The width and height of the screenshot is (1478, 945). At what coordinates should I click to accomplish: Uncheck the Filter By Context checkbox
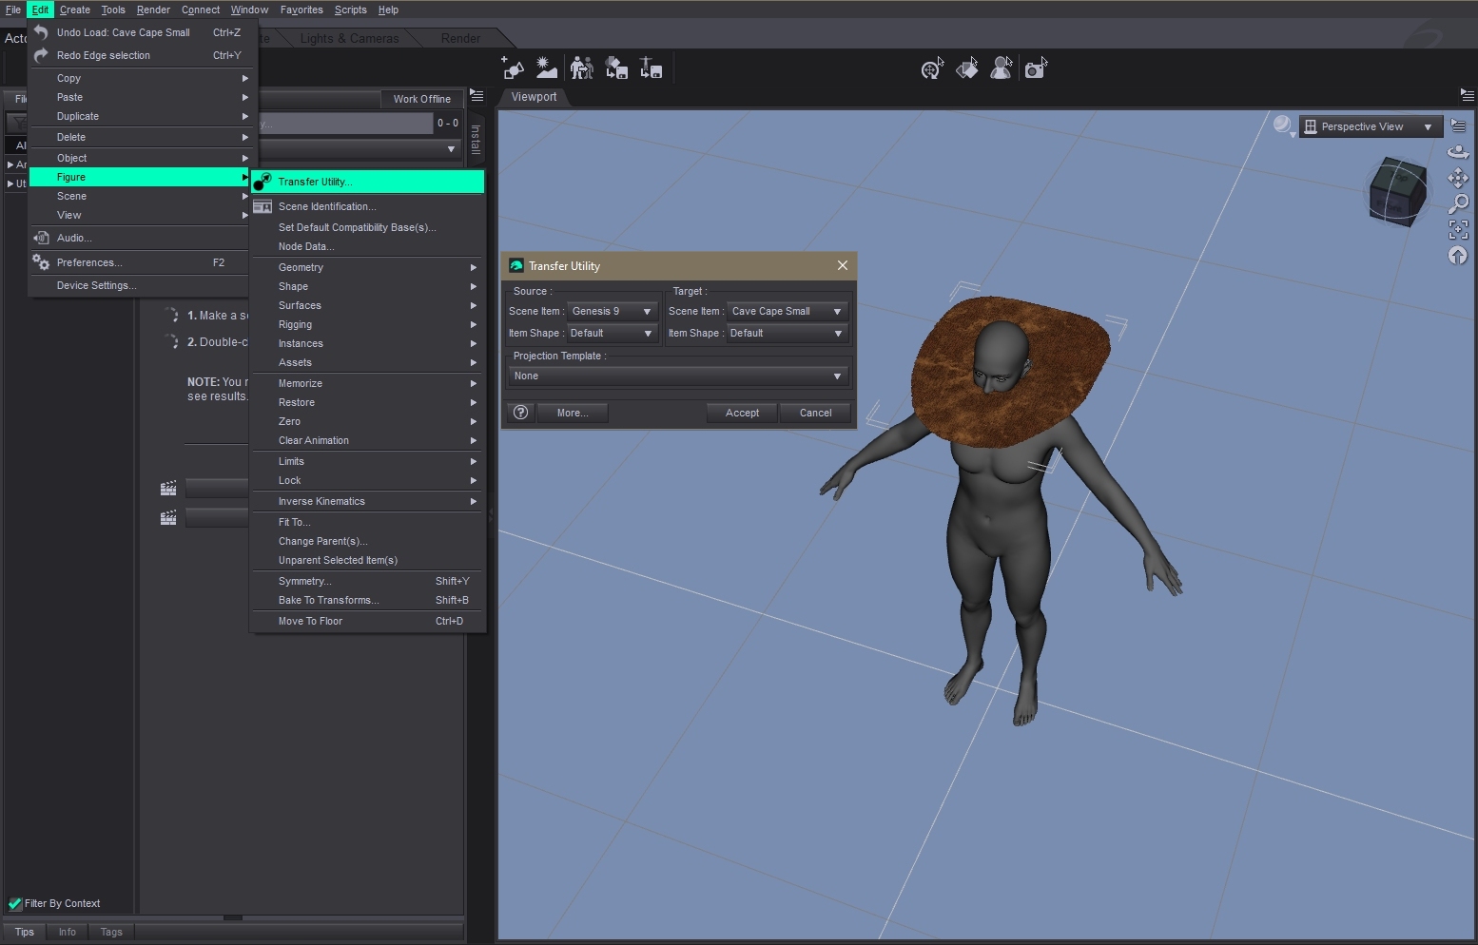tap(15, 903)
